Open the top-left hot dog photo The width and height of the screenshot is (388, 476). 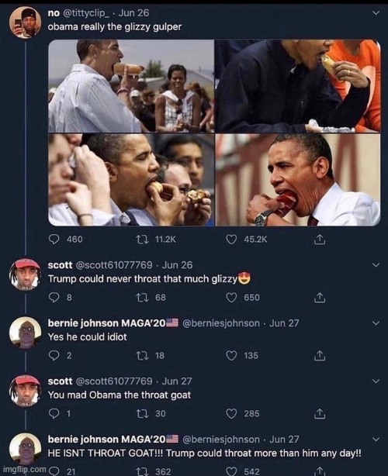click(x=131, y=86)
